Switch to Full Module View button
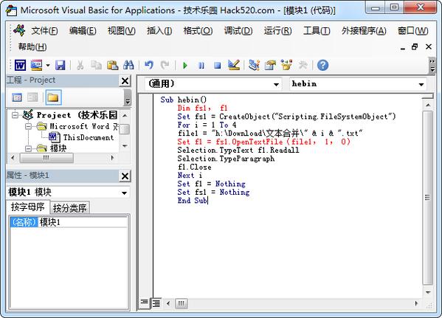 [x=156, y=303]
